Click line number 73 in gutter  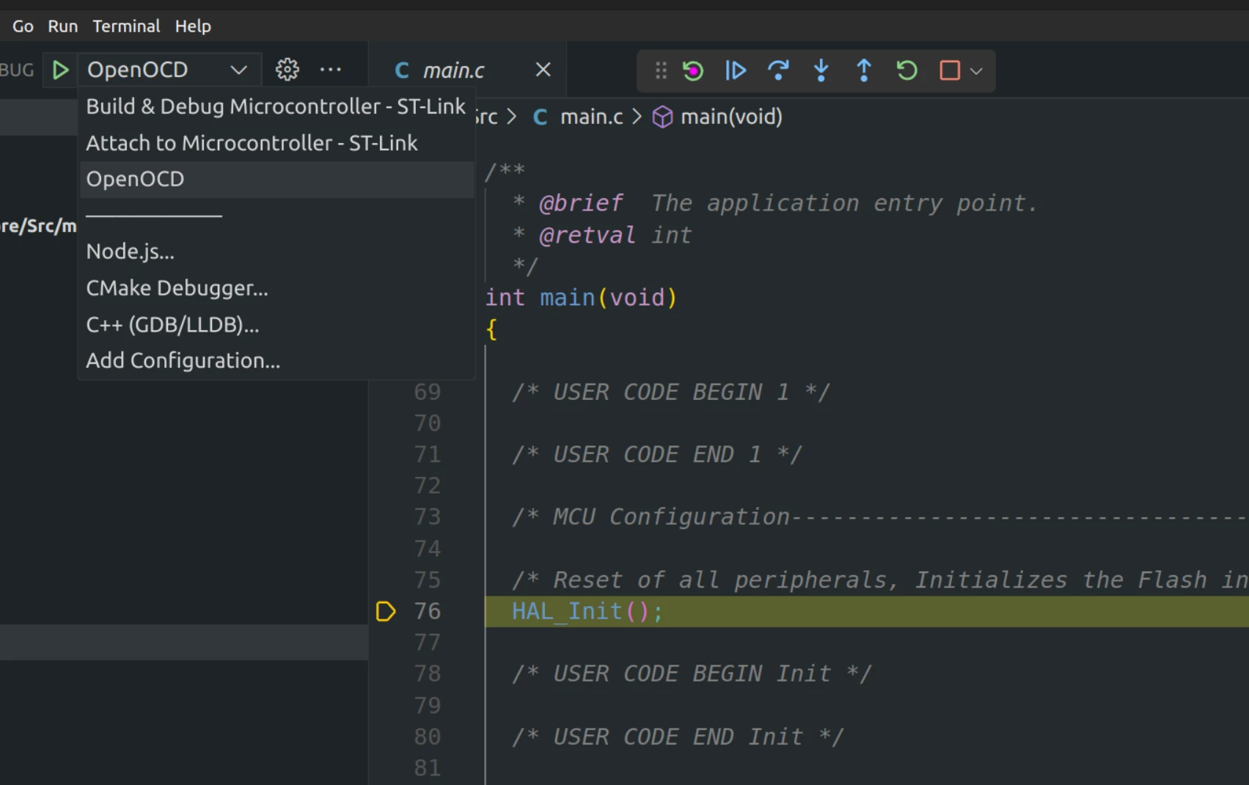click(x=428, y=516)
